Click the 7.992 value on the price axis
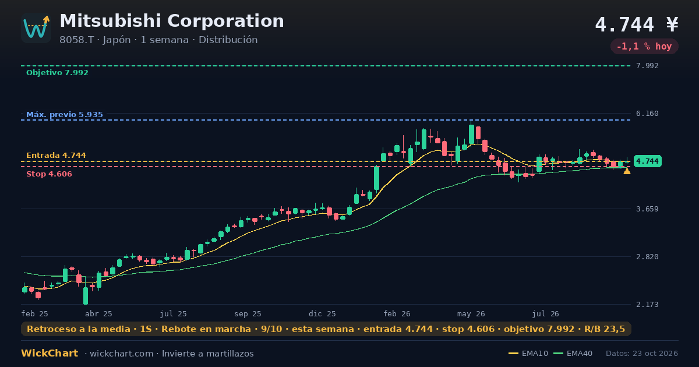The height and width of the screenshot is (367, 699). point(648,66)
